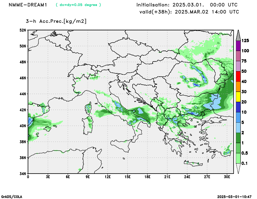Viewport: 257px width, 199px height.
Task: Click the 48N latitude label
Action: [23, 62]
